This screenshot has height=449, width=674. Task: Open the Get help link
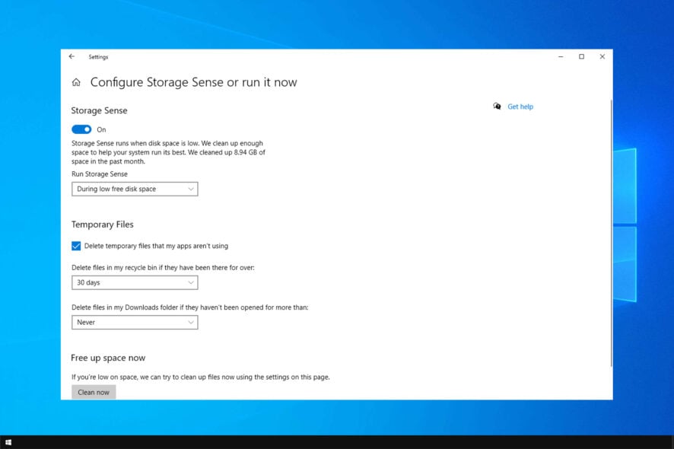(520, 107)
